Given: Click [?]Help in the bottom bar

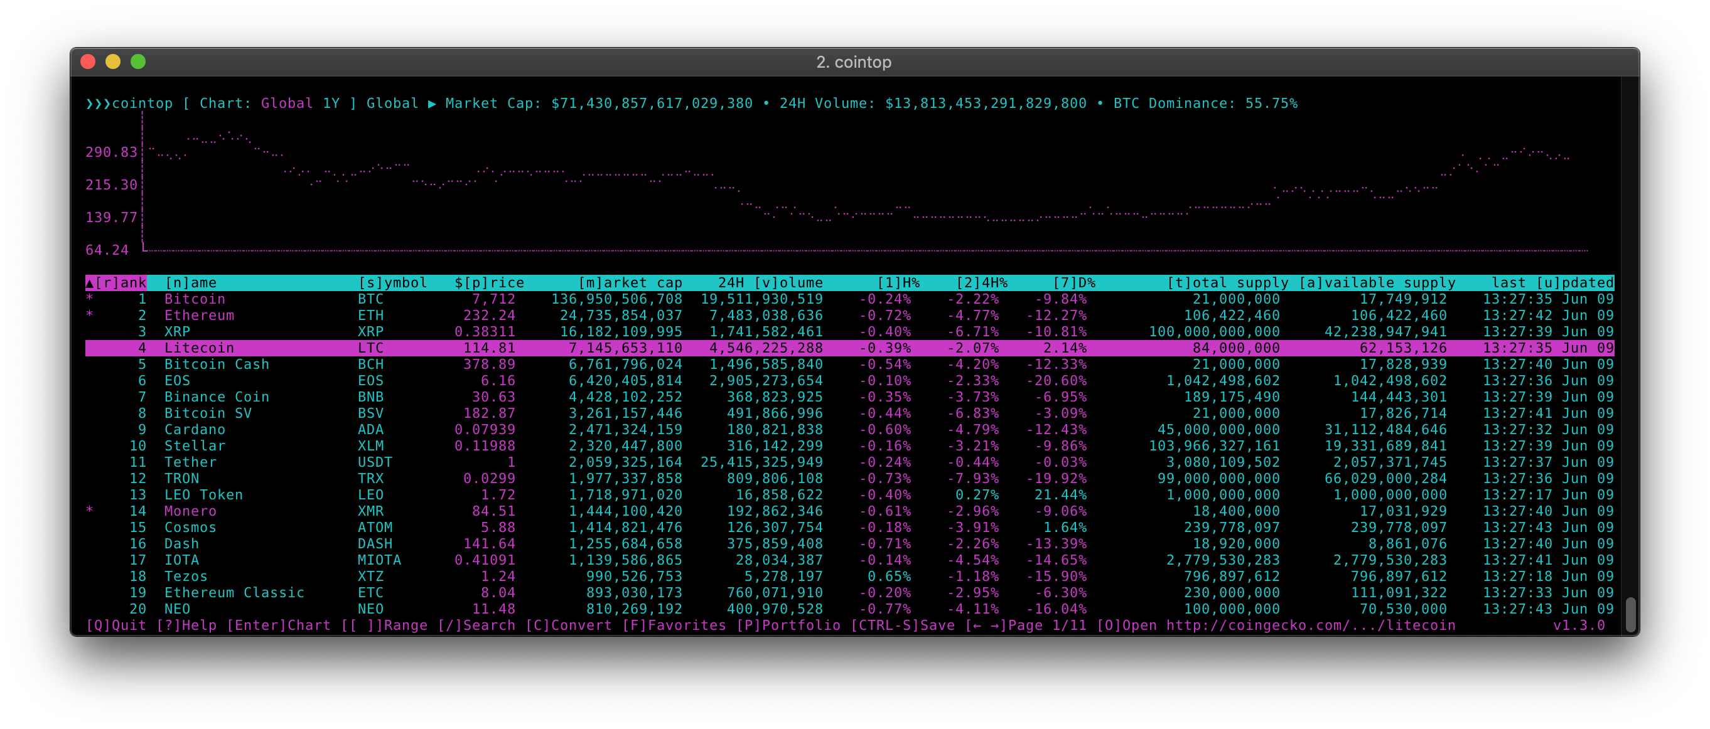Looking at the screenshot, I should 186,625.
